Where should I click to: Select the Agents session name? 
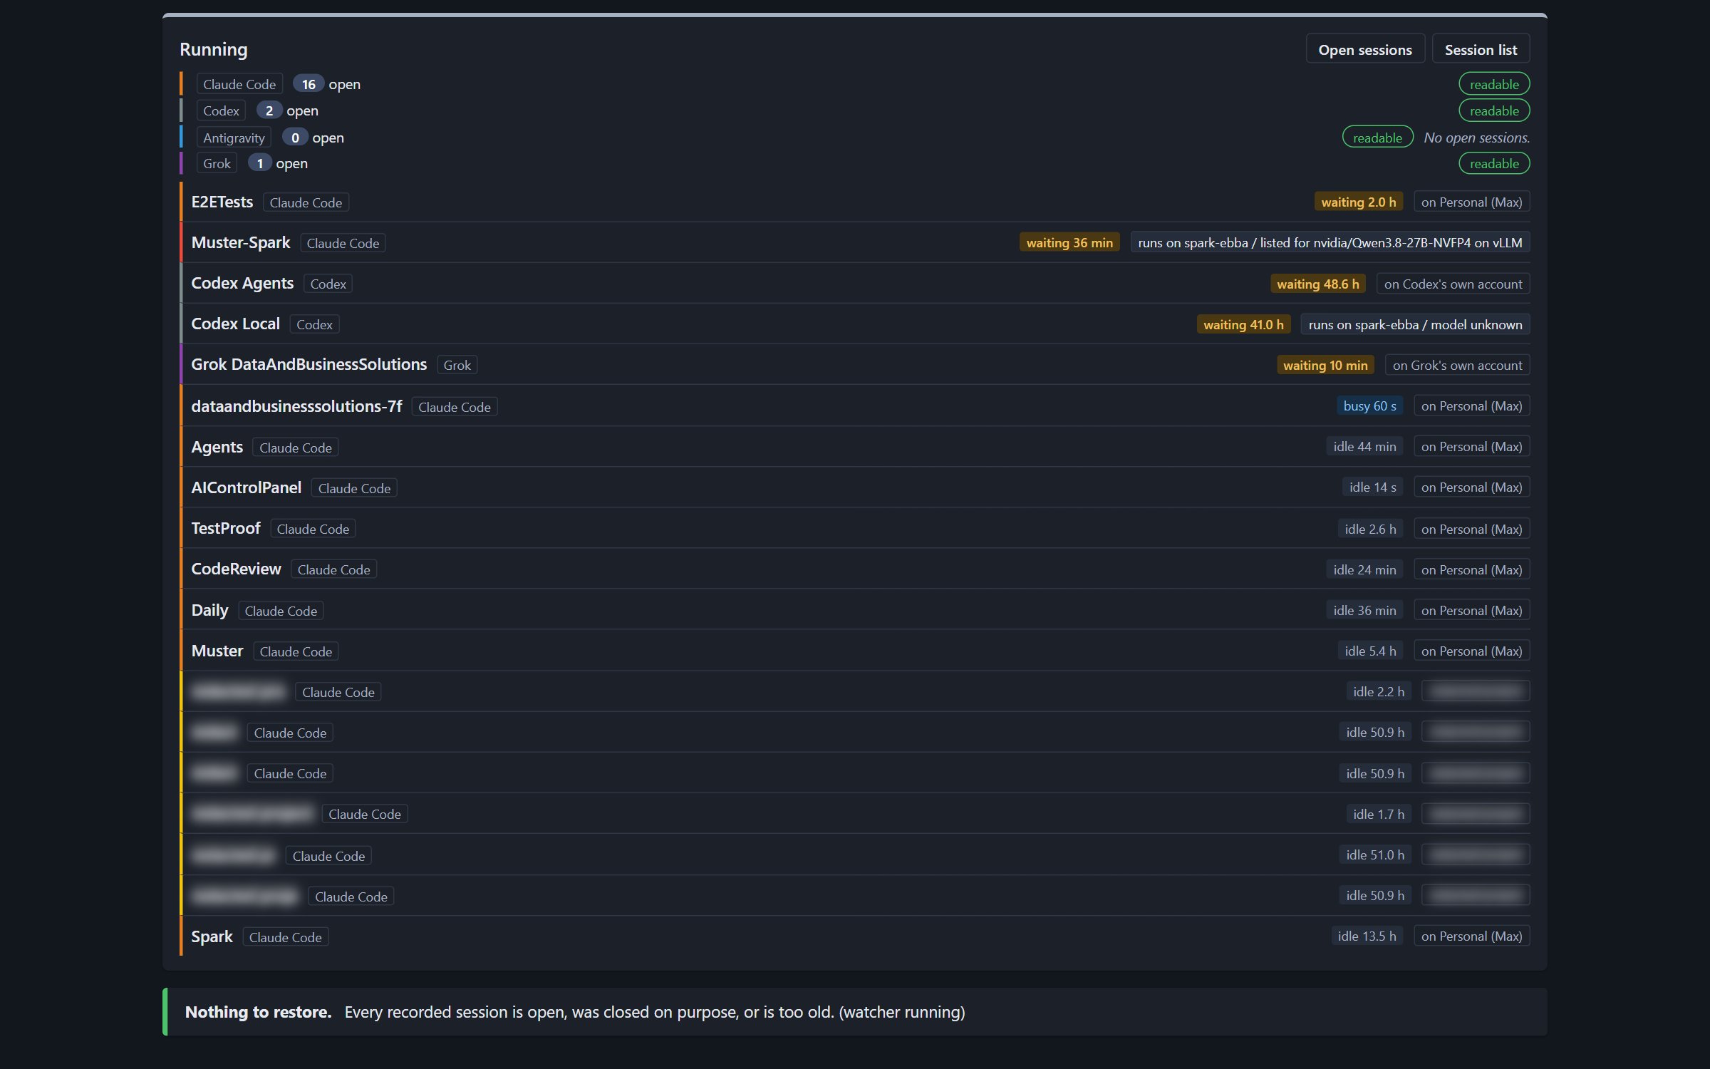pyautogui.click(x=217, y=447)
